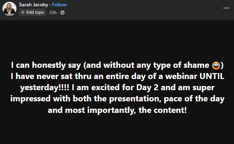Click the Add topic button
The image size is (234, 144).
[x=33, y=12]
